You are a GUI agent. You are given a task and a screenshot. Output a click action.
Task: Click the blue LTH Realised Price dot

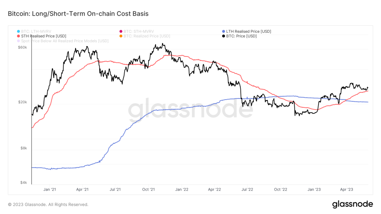(x=223, y=31)
